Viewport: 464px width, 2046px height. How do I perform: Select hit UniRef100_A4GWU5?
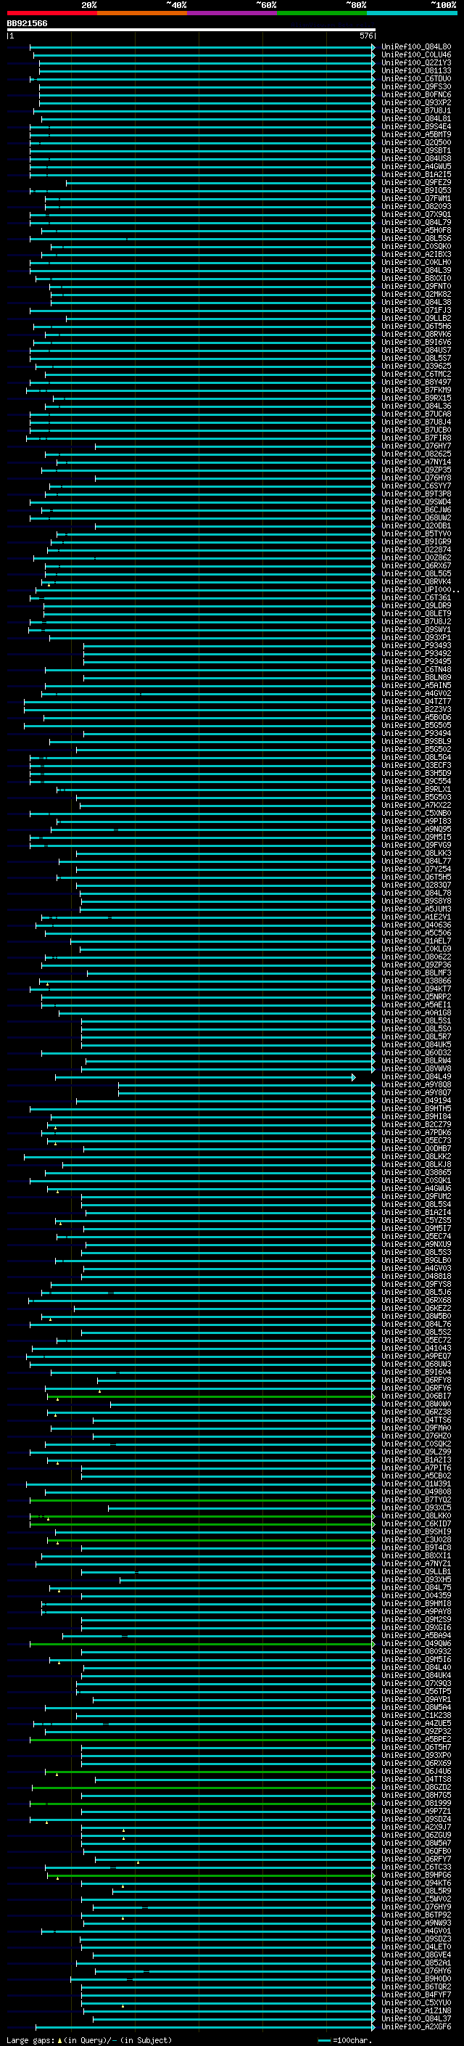click(416, 166)
